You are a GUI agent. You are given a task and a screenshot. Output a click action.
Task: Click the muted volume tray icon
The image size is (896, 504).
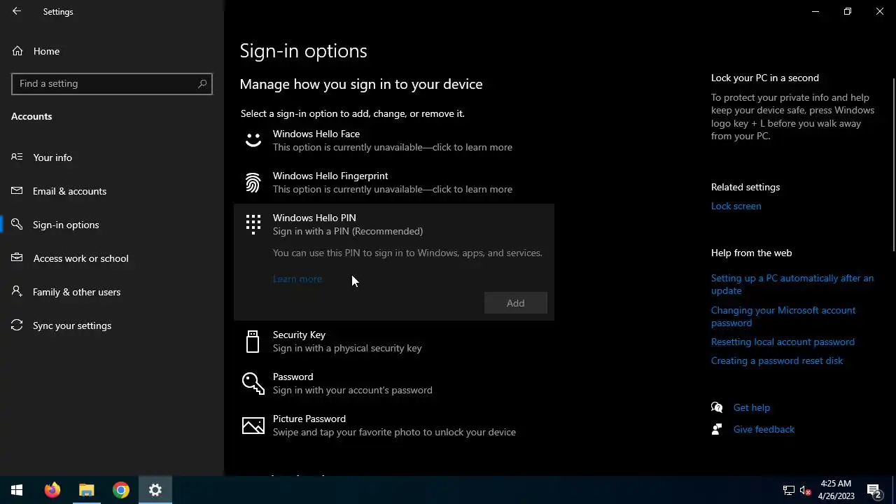click(x=805, y=490)
